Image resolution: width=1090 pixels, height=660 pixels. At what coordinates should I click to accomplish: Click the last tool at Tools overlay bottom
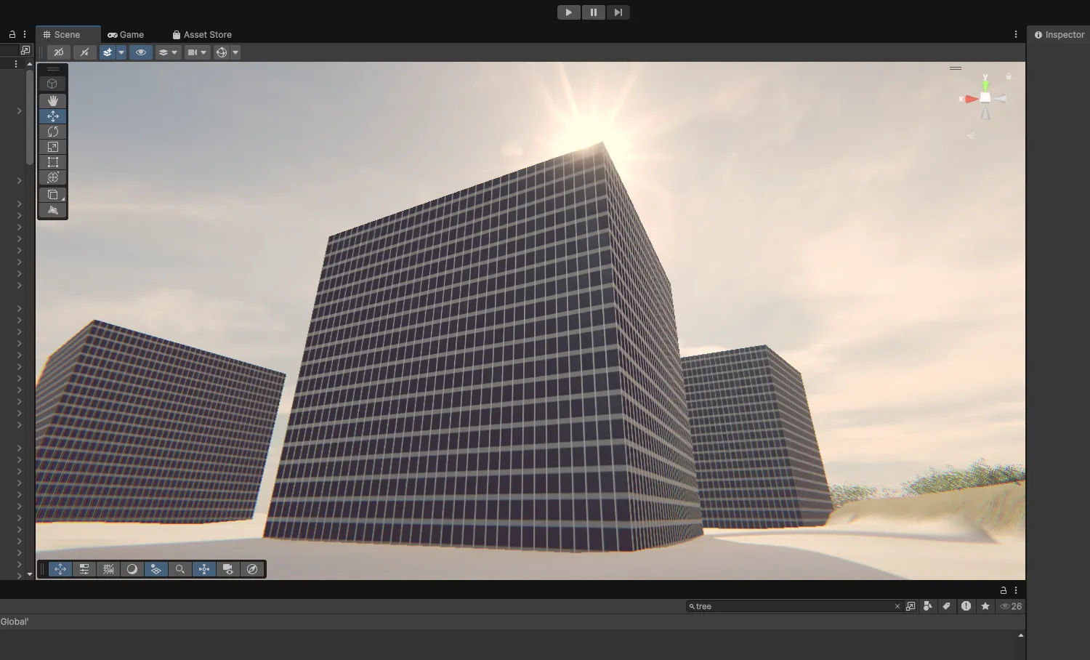pos(52,210)
